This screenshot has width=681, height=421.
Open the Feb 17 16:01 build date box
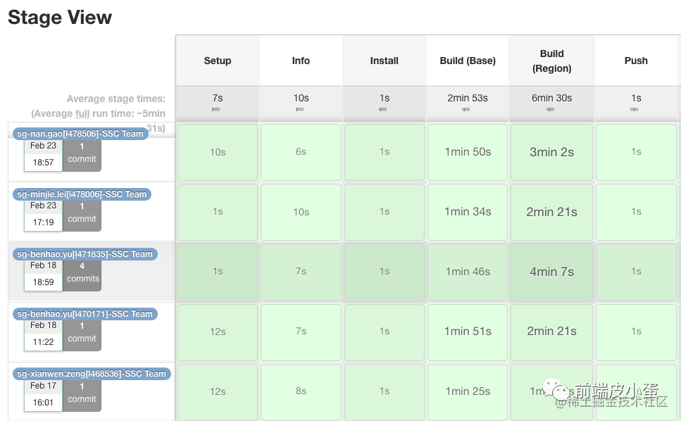[x=43, y=394]
